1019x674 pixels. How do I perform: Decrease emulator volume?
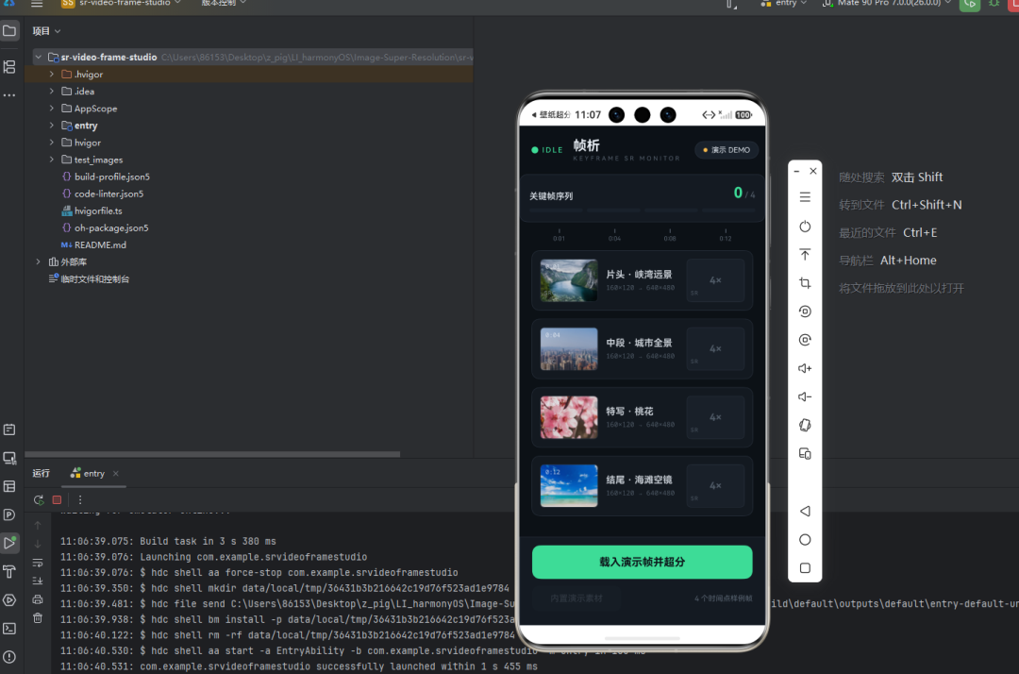tap(805, 396)
